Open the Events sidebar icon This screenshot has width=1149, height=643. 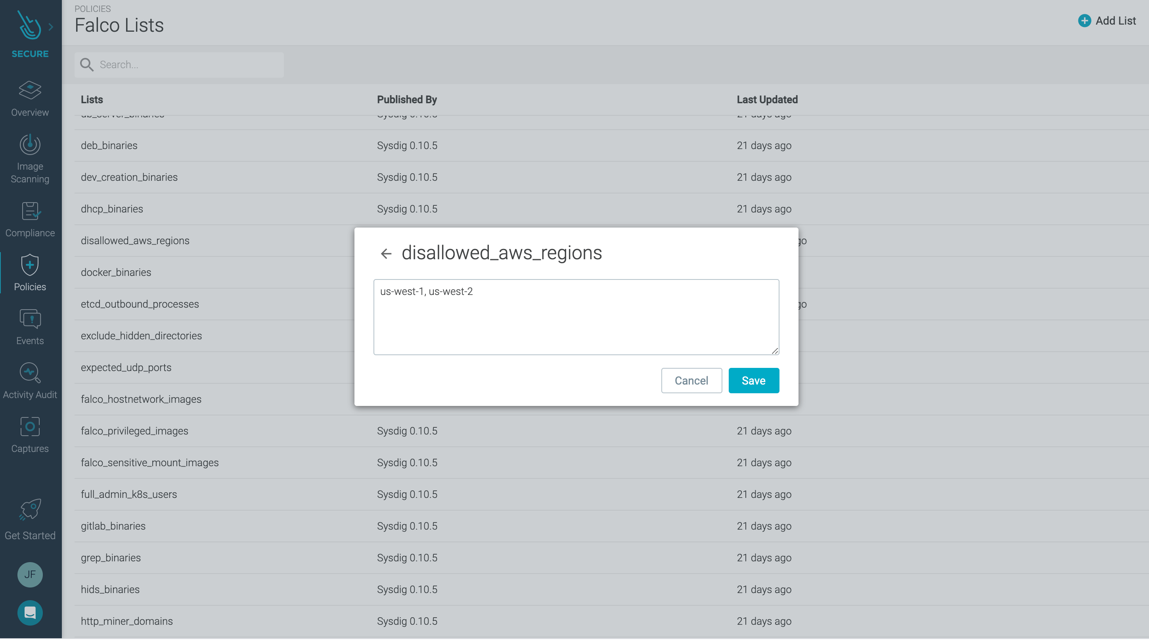(x=30, y=319)
